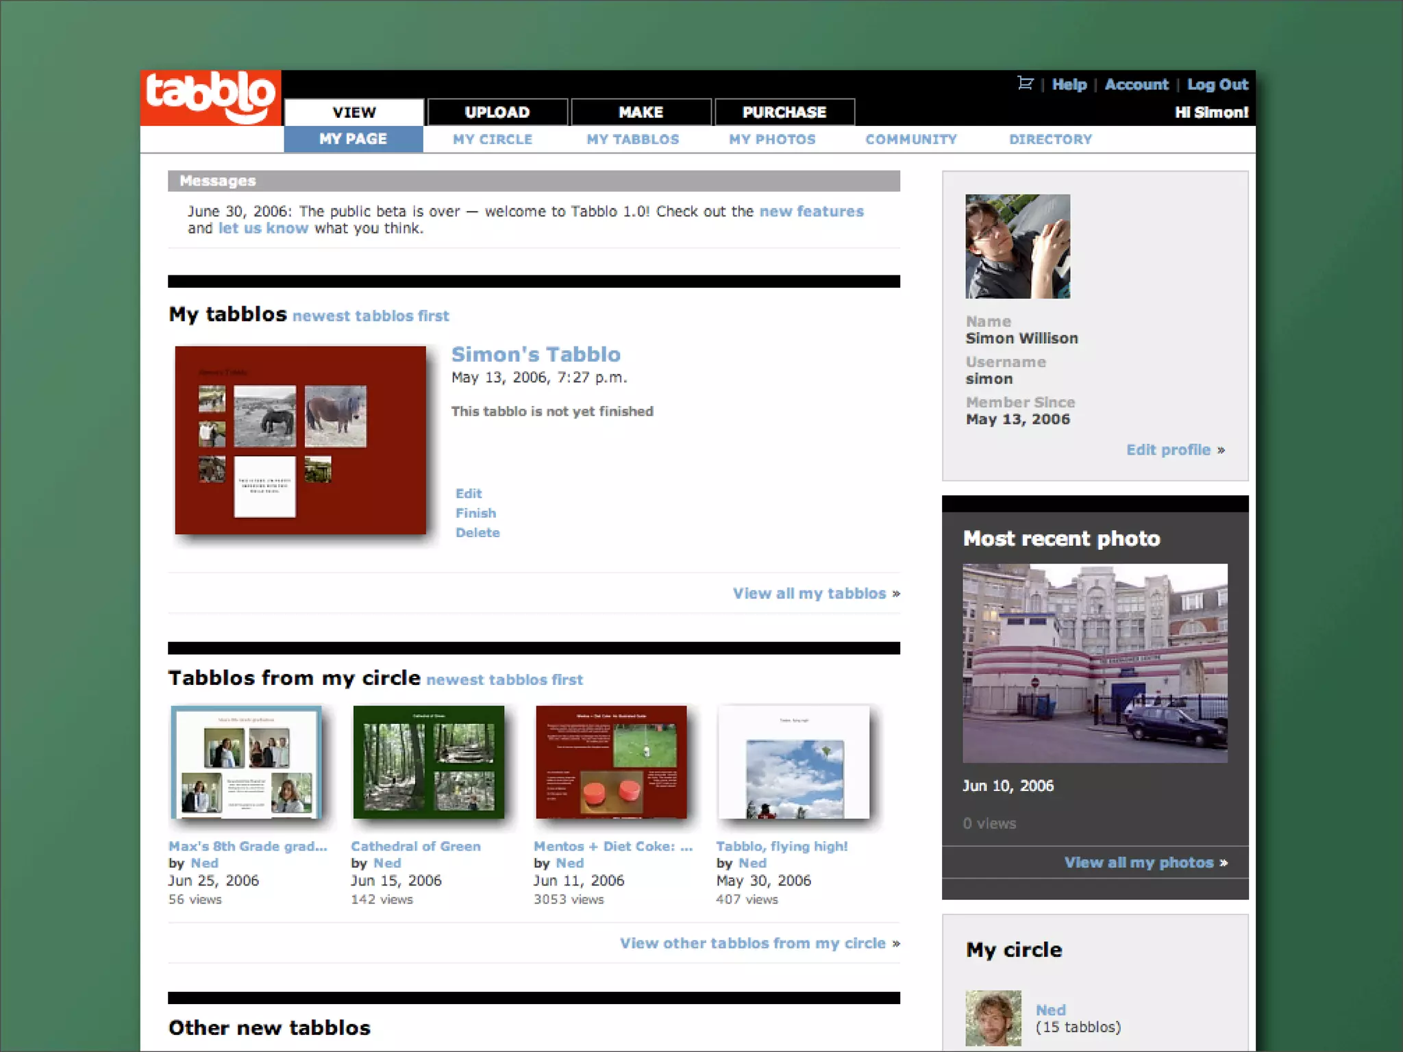Screen dimensions: 1403x1052
Task: Change My tabblos sort order link
Action: pyautogui.click(x=371, y=316)
